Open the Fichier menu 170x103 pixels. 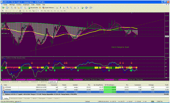(x=5, y=5)
